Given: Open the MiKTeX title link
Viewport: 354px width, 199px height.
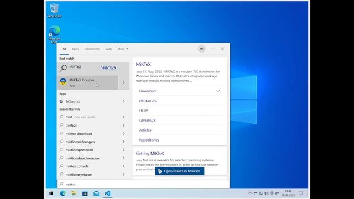Looking at the screenshot, I should click(143, 64).
